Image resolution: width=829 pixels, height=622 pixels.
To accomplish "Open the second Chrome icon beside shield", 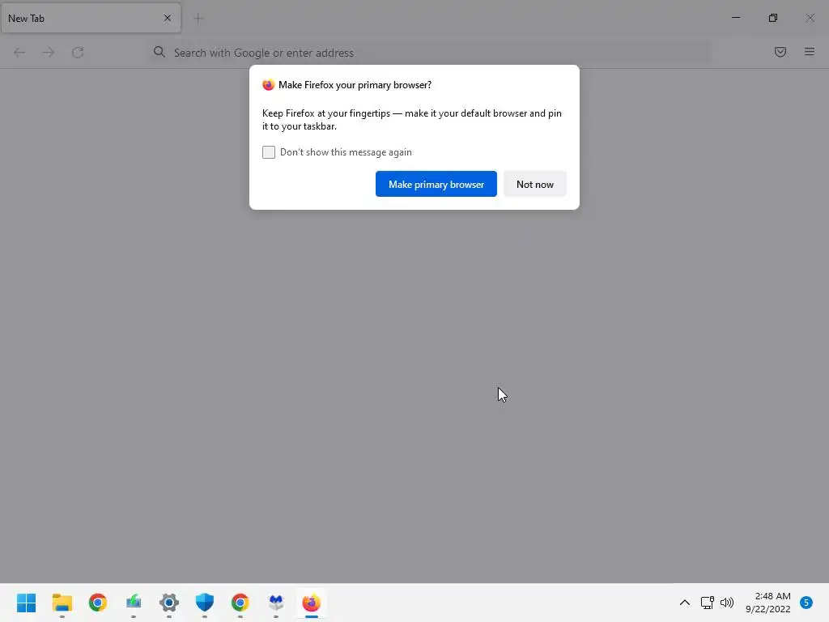I will tap(240, 603).
